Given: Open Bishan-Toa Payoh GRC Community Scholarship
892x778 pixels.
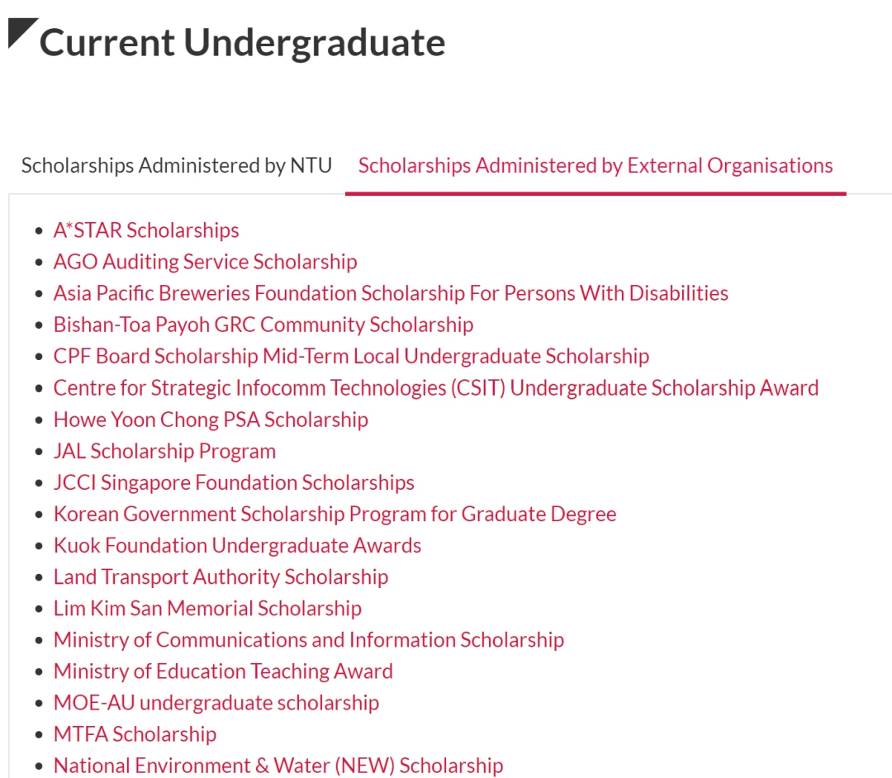Looking at the screenshot, I should [263, 325].
